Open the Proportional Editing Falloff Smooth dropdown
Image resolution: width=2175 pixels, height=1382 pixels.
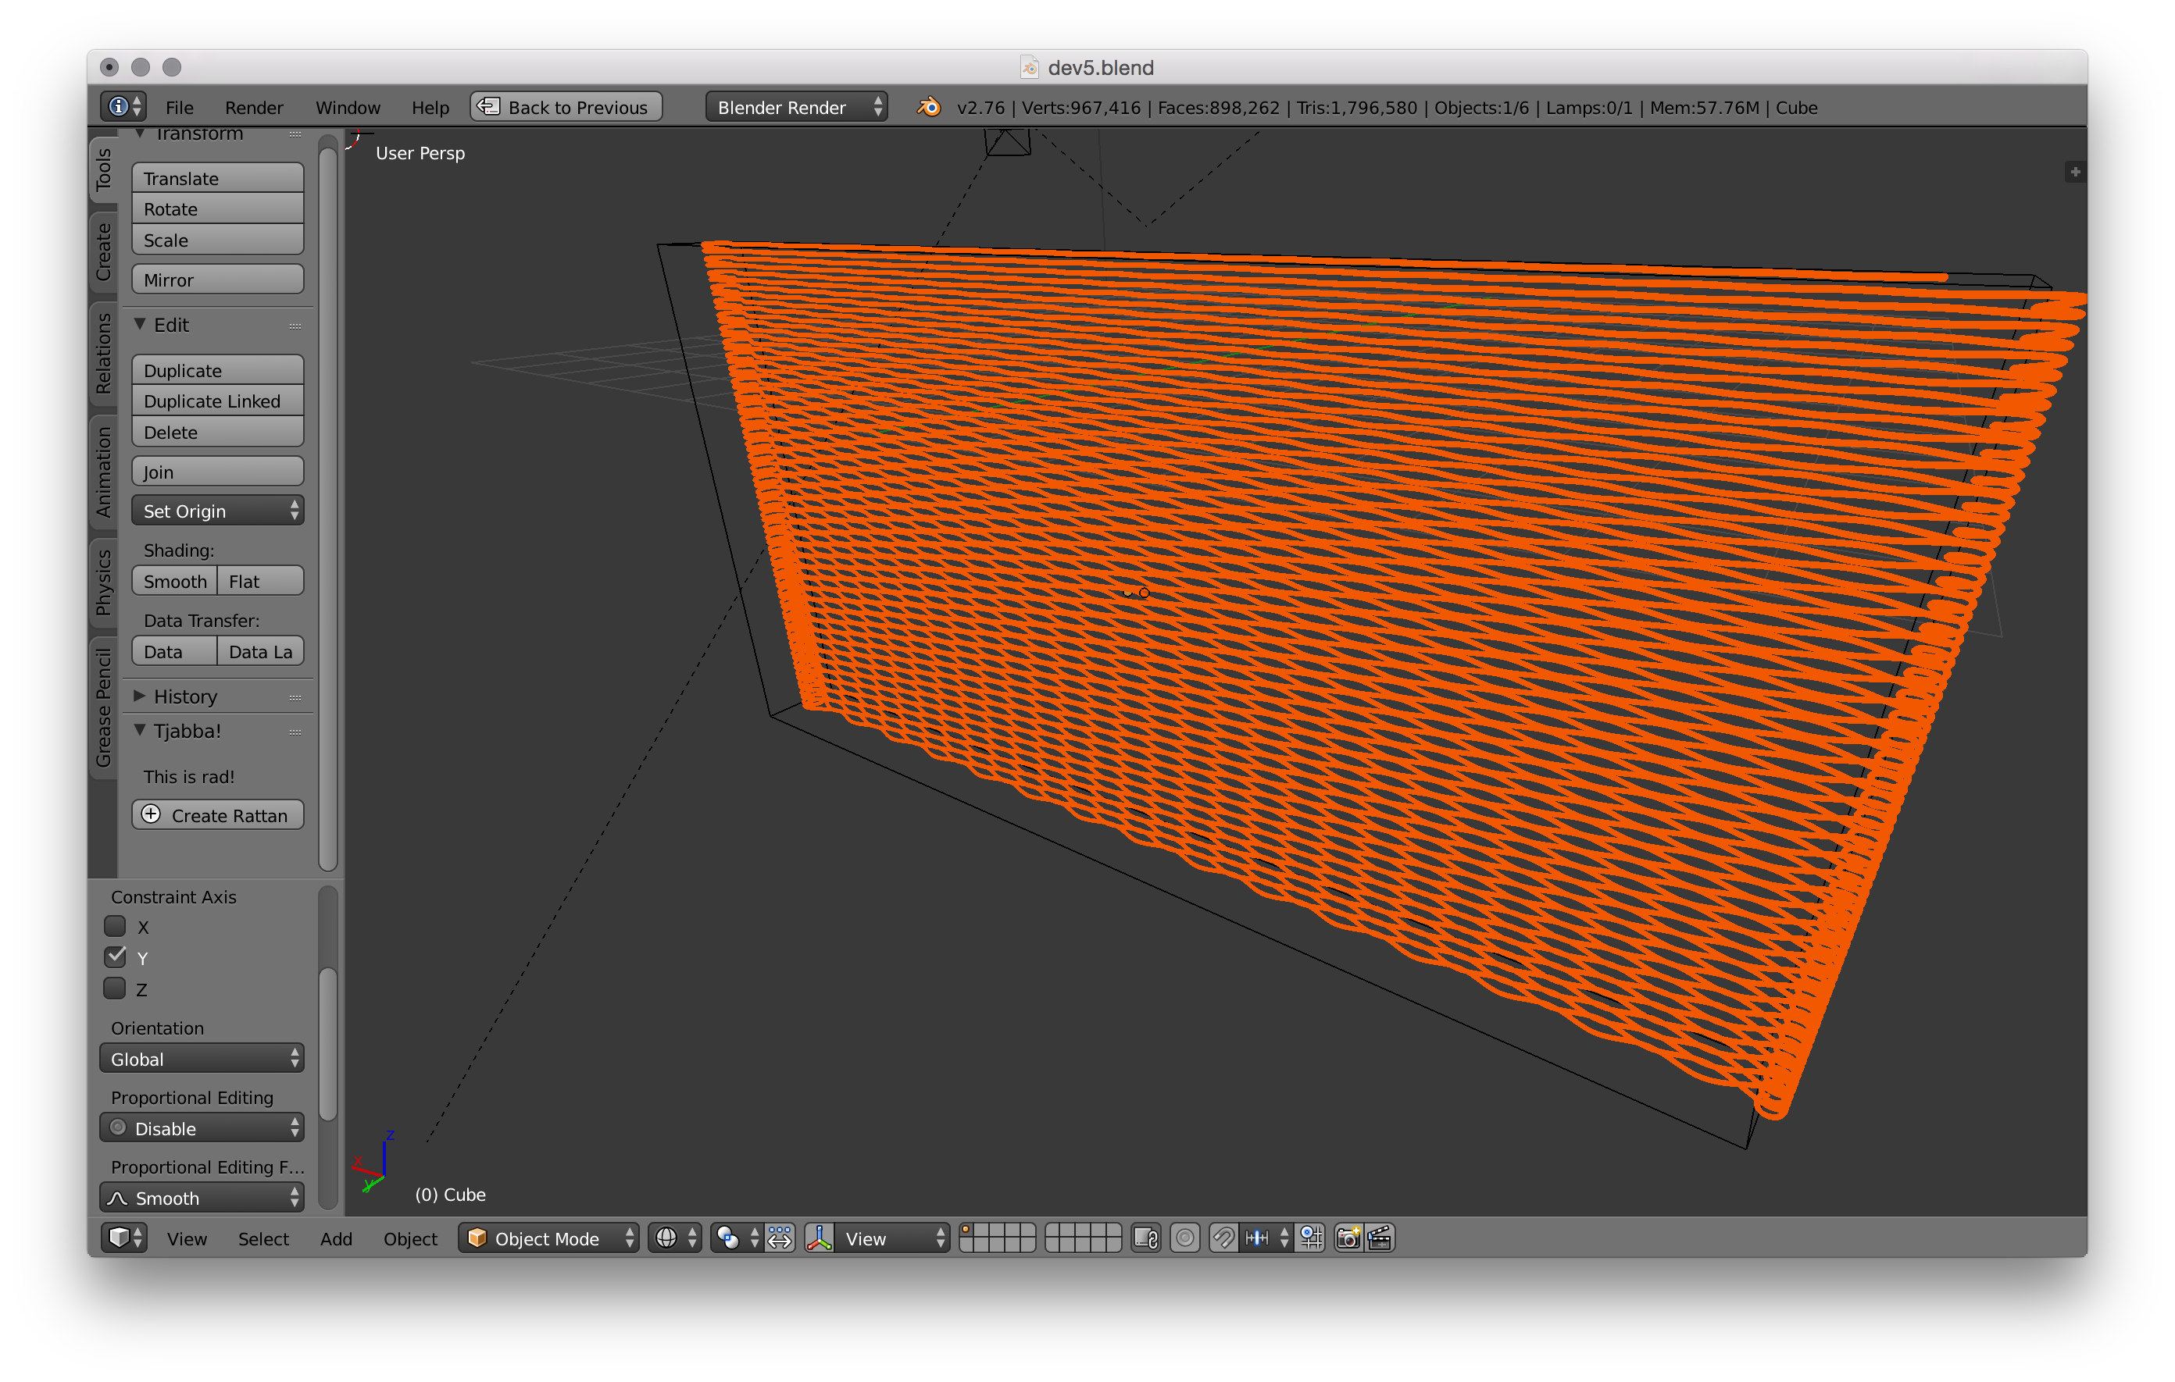click(202, 1197)
